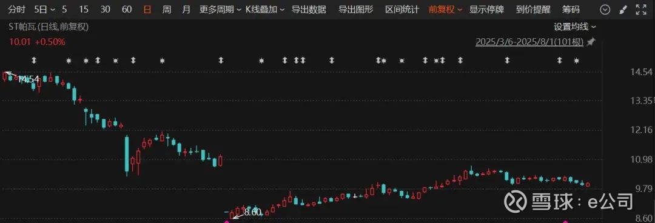Click the rightmost star event marker icon

click(577, 61)
